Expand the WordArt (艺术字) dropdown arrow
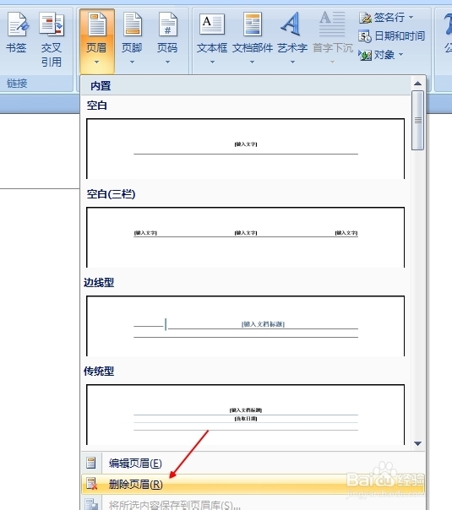Viewport: 452px width, 510px height. pyautogui.click(x=292, y=62)
